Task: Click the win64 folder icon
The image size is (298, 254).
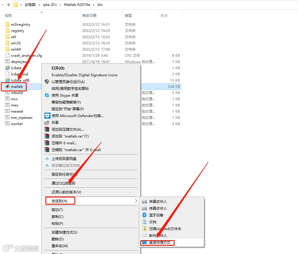Action: [x=7, y=49]
